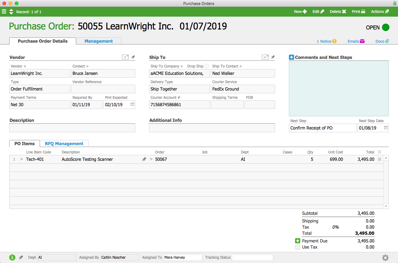Image resolution: width=398 pixels, height=263 pixels.
Task: Open line item Tech-401 with its arrow
Action: tap(22, 159)
